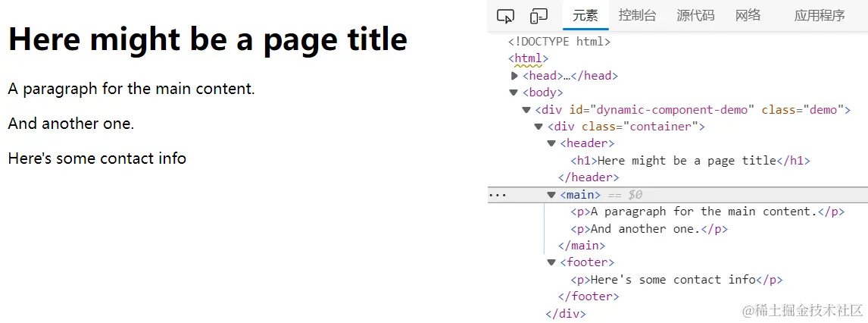The height and width of the screenshot is (323, 868).
Task: Select the closing div tag line
Action: click(566, 314)
